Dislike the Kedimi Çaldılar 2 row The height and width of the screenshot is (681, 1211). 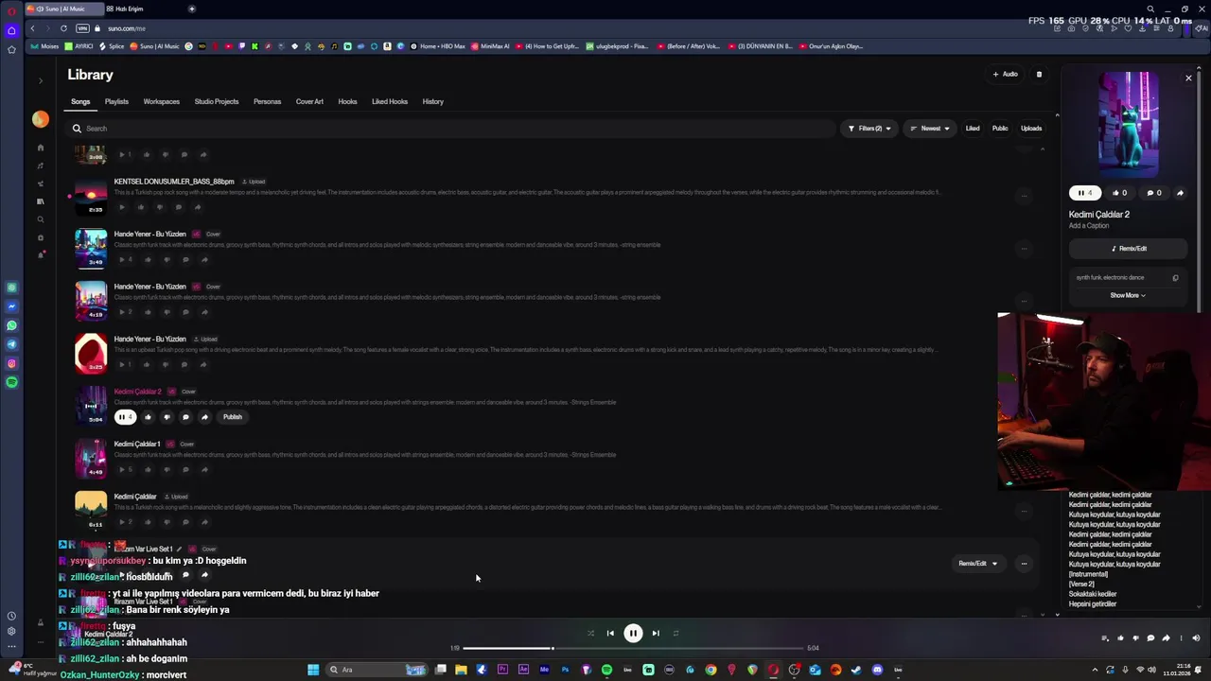click(167, 417)
